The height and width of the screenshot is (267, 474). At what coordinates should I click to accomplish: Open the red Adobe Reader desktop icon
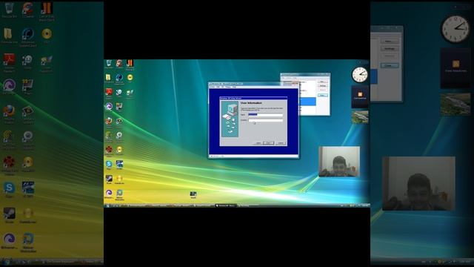(109, 93)
